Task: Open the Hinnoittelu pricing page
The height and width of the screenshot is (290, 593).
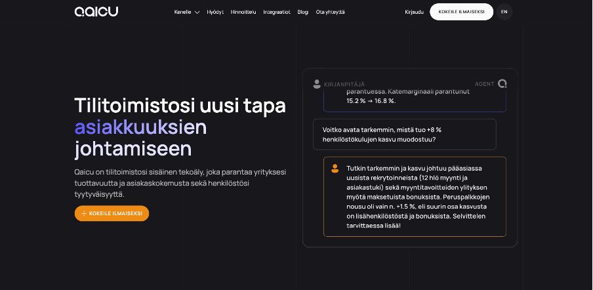Action: 243,12
